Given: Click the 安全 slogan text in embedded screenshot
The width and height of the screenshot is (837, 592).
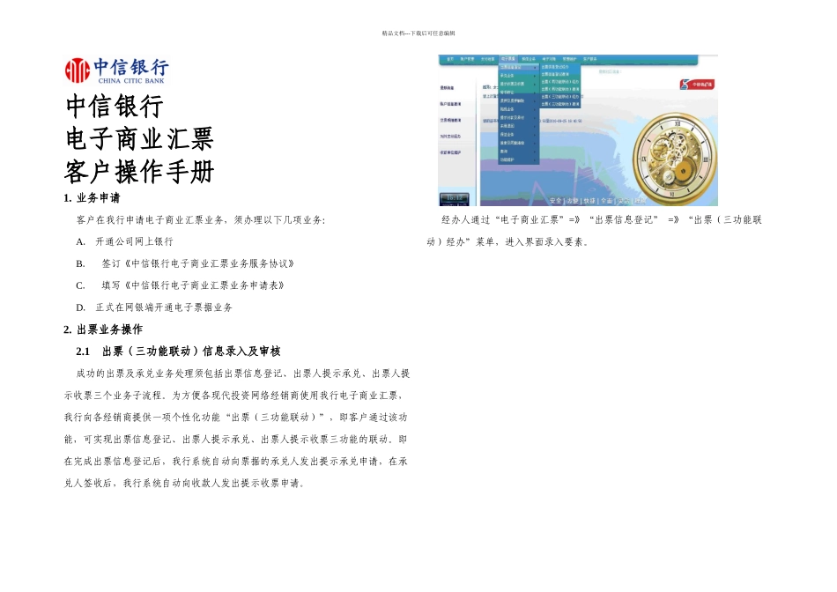Looking at the screenshot, I should tap(556, 201).
